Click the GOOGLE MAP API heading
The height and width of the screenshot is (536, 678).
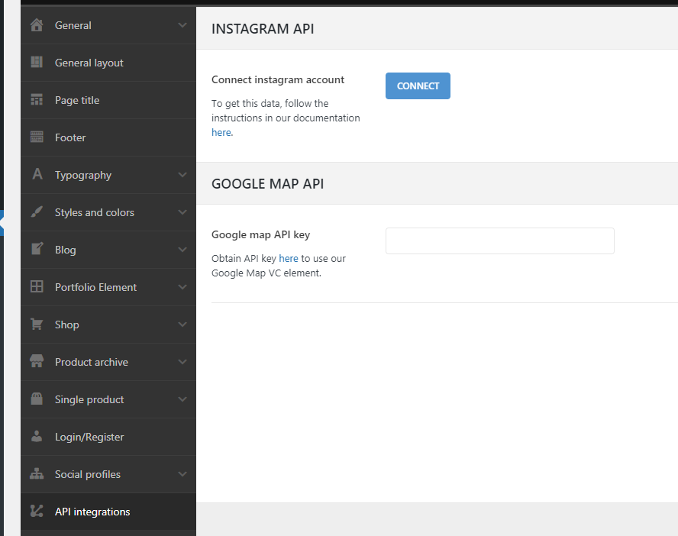pos(267,184)
